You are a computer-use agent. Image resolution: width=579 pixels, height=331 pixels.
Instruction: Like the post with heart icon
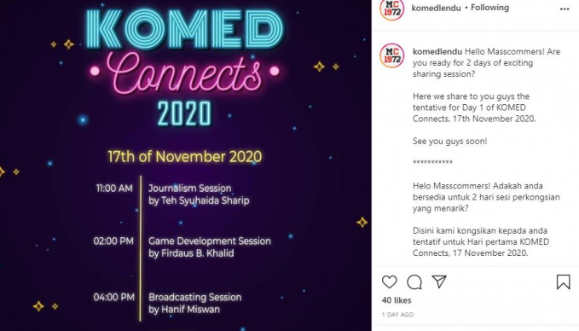[x=389, y=282]
